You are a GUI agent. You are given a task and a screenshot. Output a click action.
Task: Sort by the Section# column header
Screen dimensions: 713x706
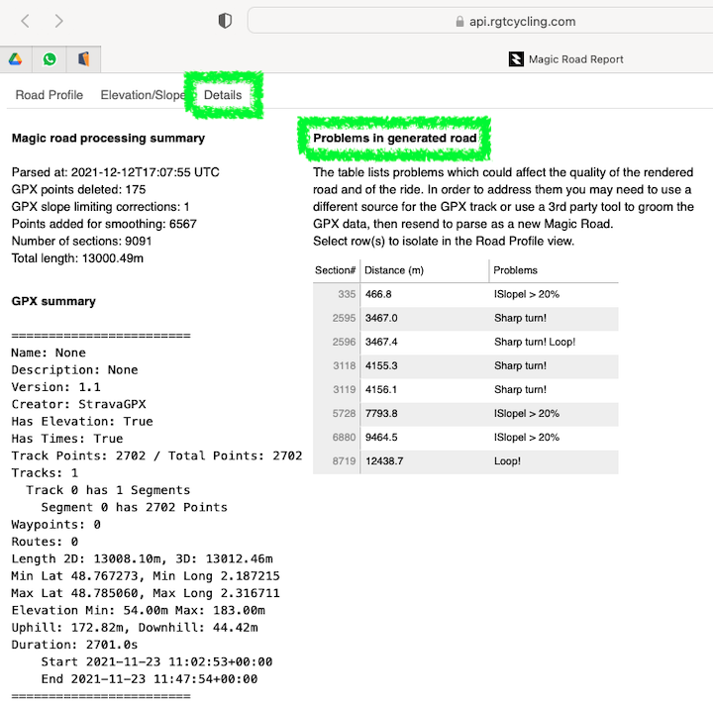[335, 270]
